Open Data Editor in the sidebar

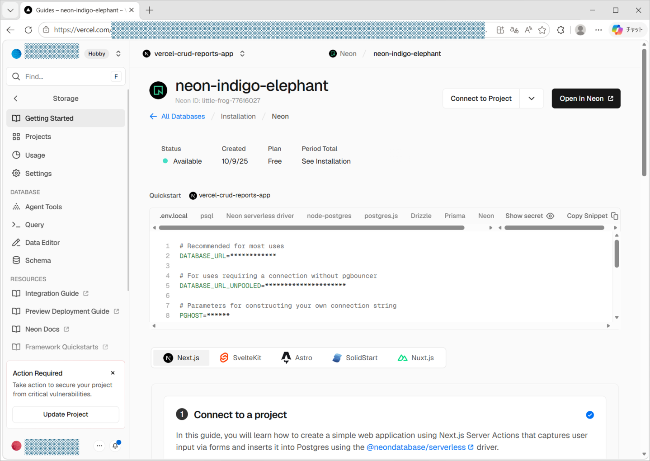66,242
